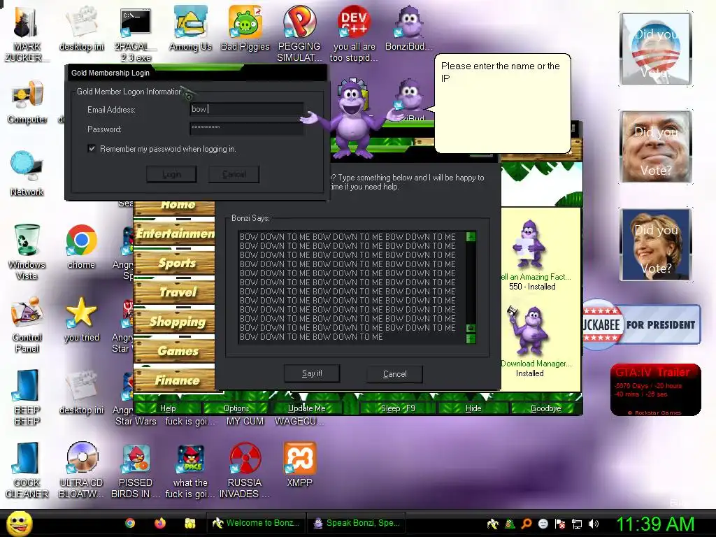The image size is (716, 537).
Task: Click Hide in Bonzi's bottom bar
Action: 473,408
